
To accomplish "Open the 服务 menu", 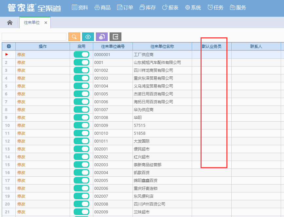I will pos(238,8).
